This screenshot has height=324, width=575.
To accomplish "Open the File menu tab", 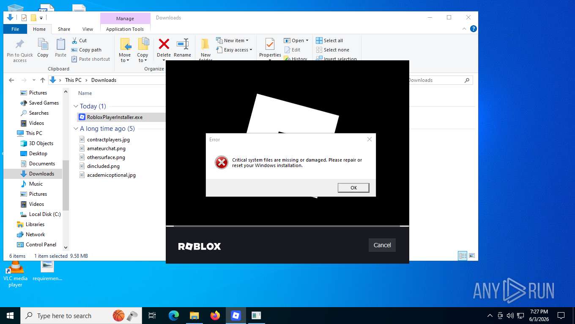I will 15,29.
